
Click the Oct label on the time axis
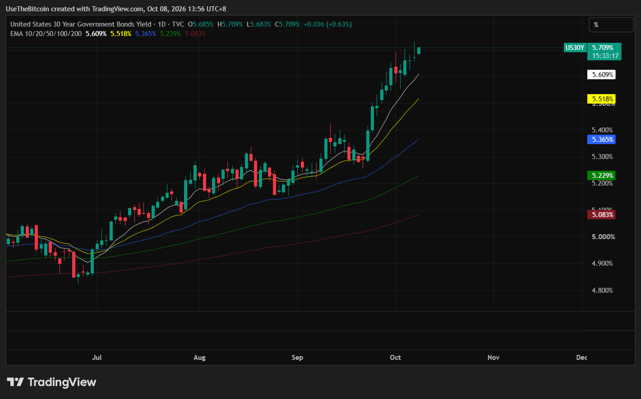point(395,358)
